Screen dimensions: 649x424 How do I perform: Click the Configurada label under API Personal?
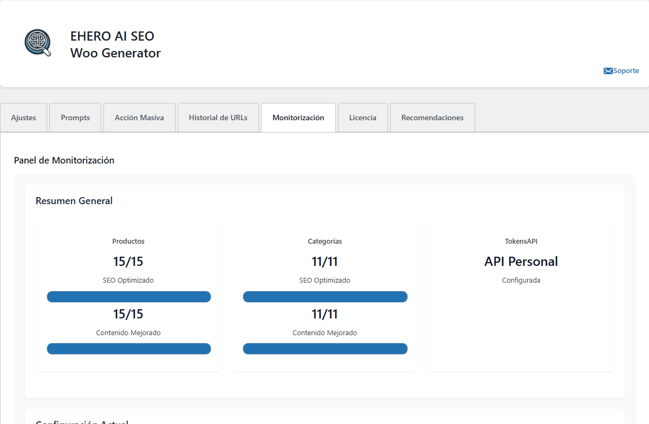521,280
